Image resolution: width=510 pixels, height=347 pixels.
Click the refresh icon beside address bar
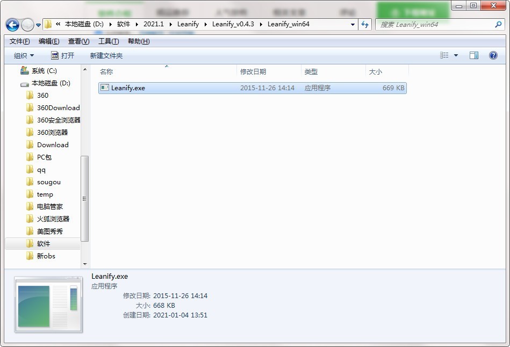365,24
